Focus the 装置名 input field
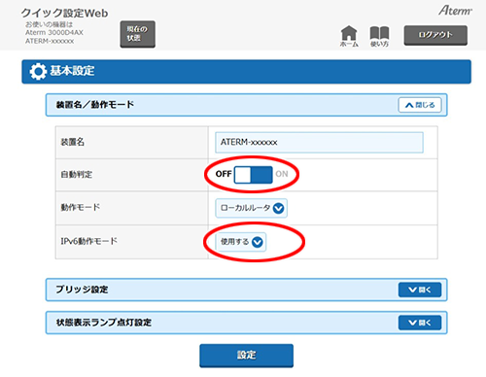This screenshot has width=486, height=377. coord(319,142)
